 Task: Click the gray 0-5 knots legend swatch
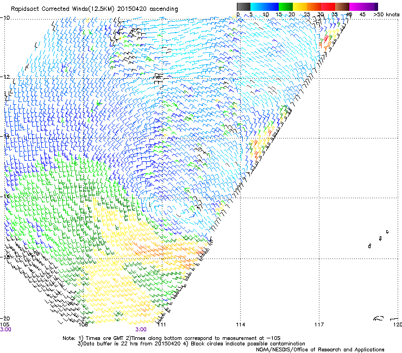pos(243,7)
